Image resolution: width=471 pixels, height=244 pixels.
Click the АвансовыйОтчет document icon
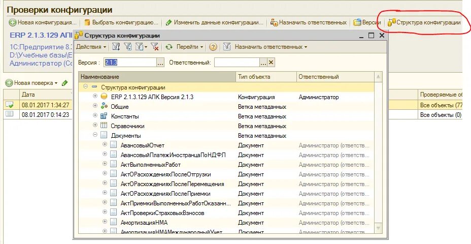tap(113, 145)
